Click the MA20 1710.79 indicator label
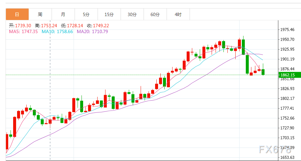This screenshot has width=301, height=161. point(92,31)
